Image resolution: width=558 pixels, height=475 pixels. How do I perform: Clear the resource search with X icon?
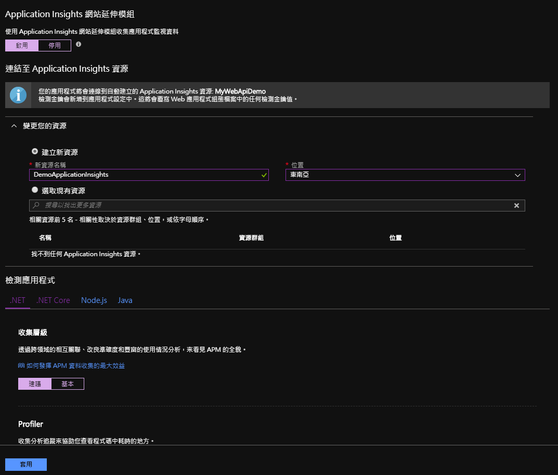[x=516, y=205]
